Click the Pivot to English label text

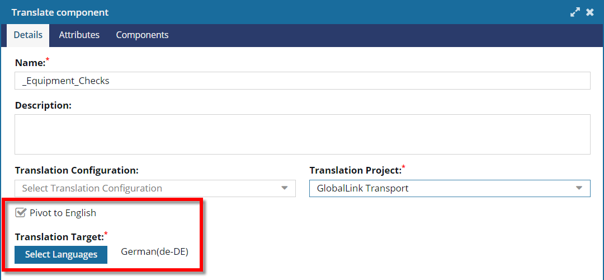tap(63, 212)
